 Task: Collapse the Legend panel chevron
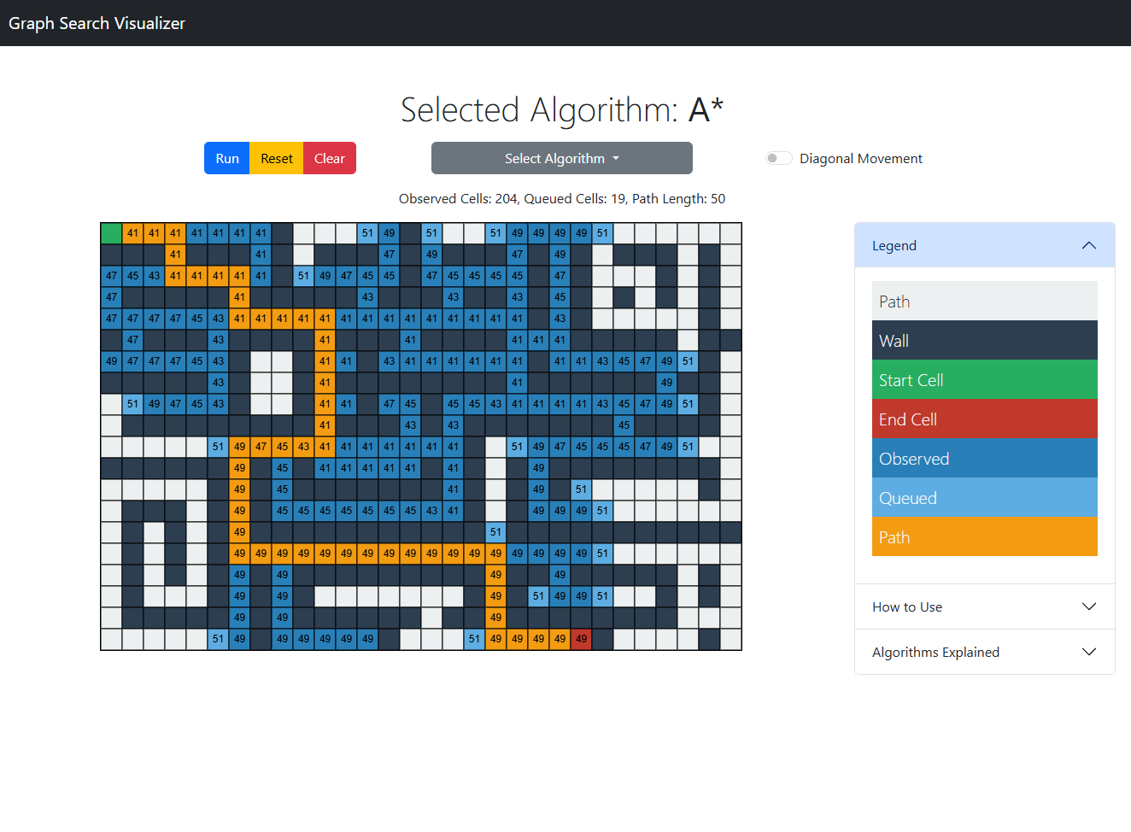(1088, 246)
